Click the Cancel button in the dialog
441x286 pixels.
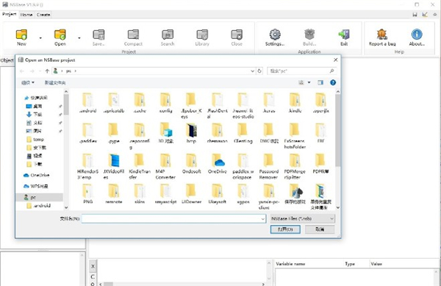320,229
